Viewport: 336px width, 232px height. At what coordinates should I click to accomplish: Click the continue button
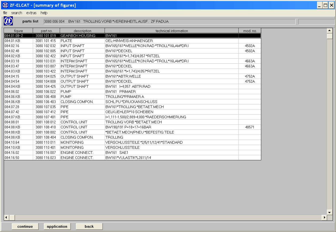25,226
